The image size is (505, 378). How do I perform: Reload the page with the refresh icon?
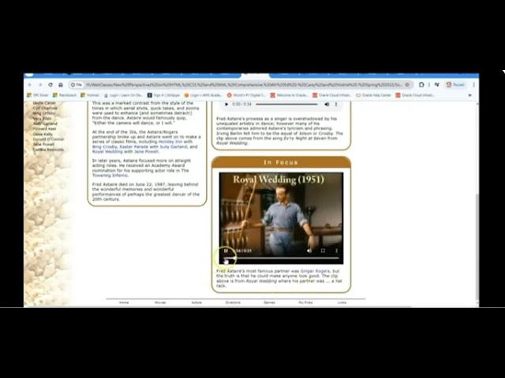[x=50, y=85]
